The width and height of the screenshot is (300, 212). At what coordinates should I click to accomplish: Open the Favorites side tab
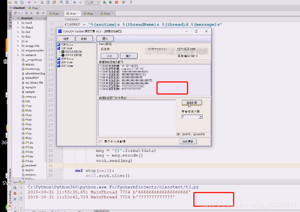pyautogui.click(x=10, y=198)
